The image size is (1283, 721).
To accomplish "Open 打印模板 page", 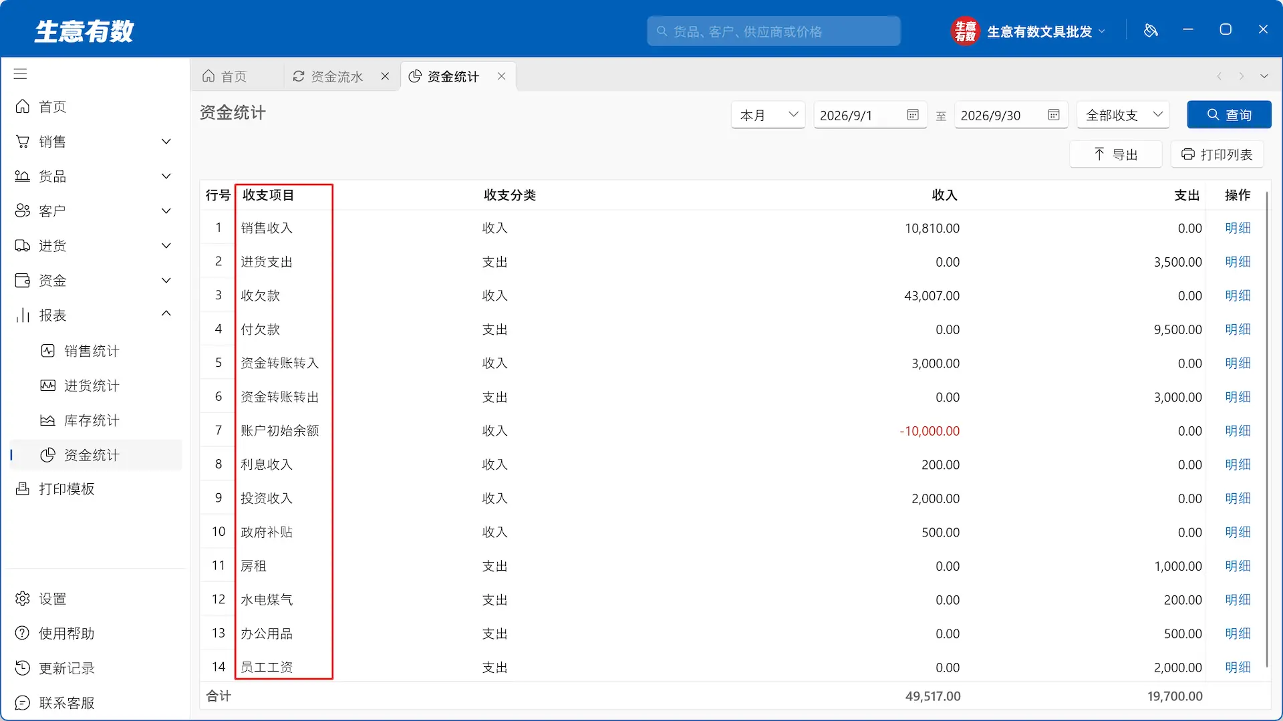I will 66,489.
